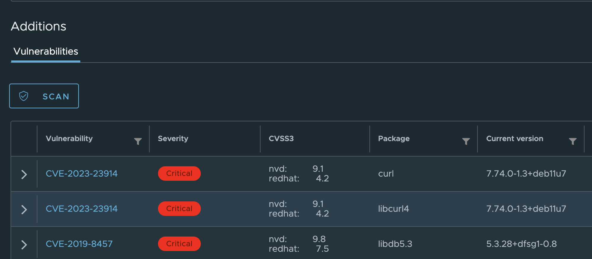This screenshot has height=259, width=592.
Task: Click the shield icon in SCAN button
Action: click(24, 96)
